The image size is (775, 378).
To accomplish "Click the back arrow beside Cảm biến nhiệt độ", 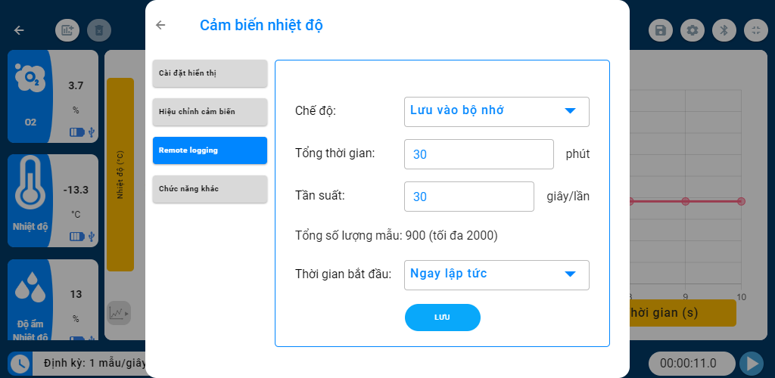I will (160, 25).
